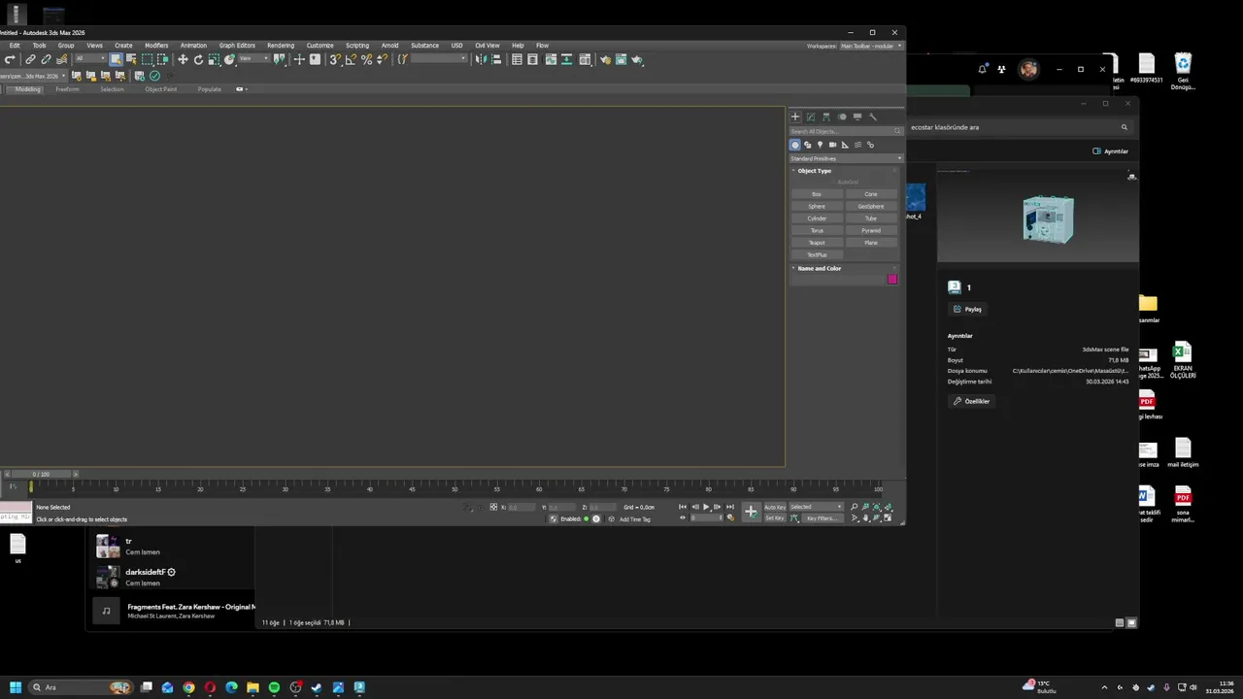Open the Rendering menu
1243x699 pixels.
click(x=281, y=46)
